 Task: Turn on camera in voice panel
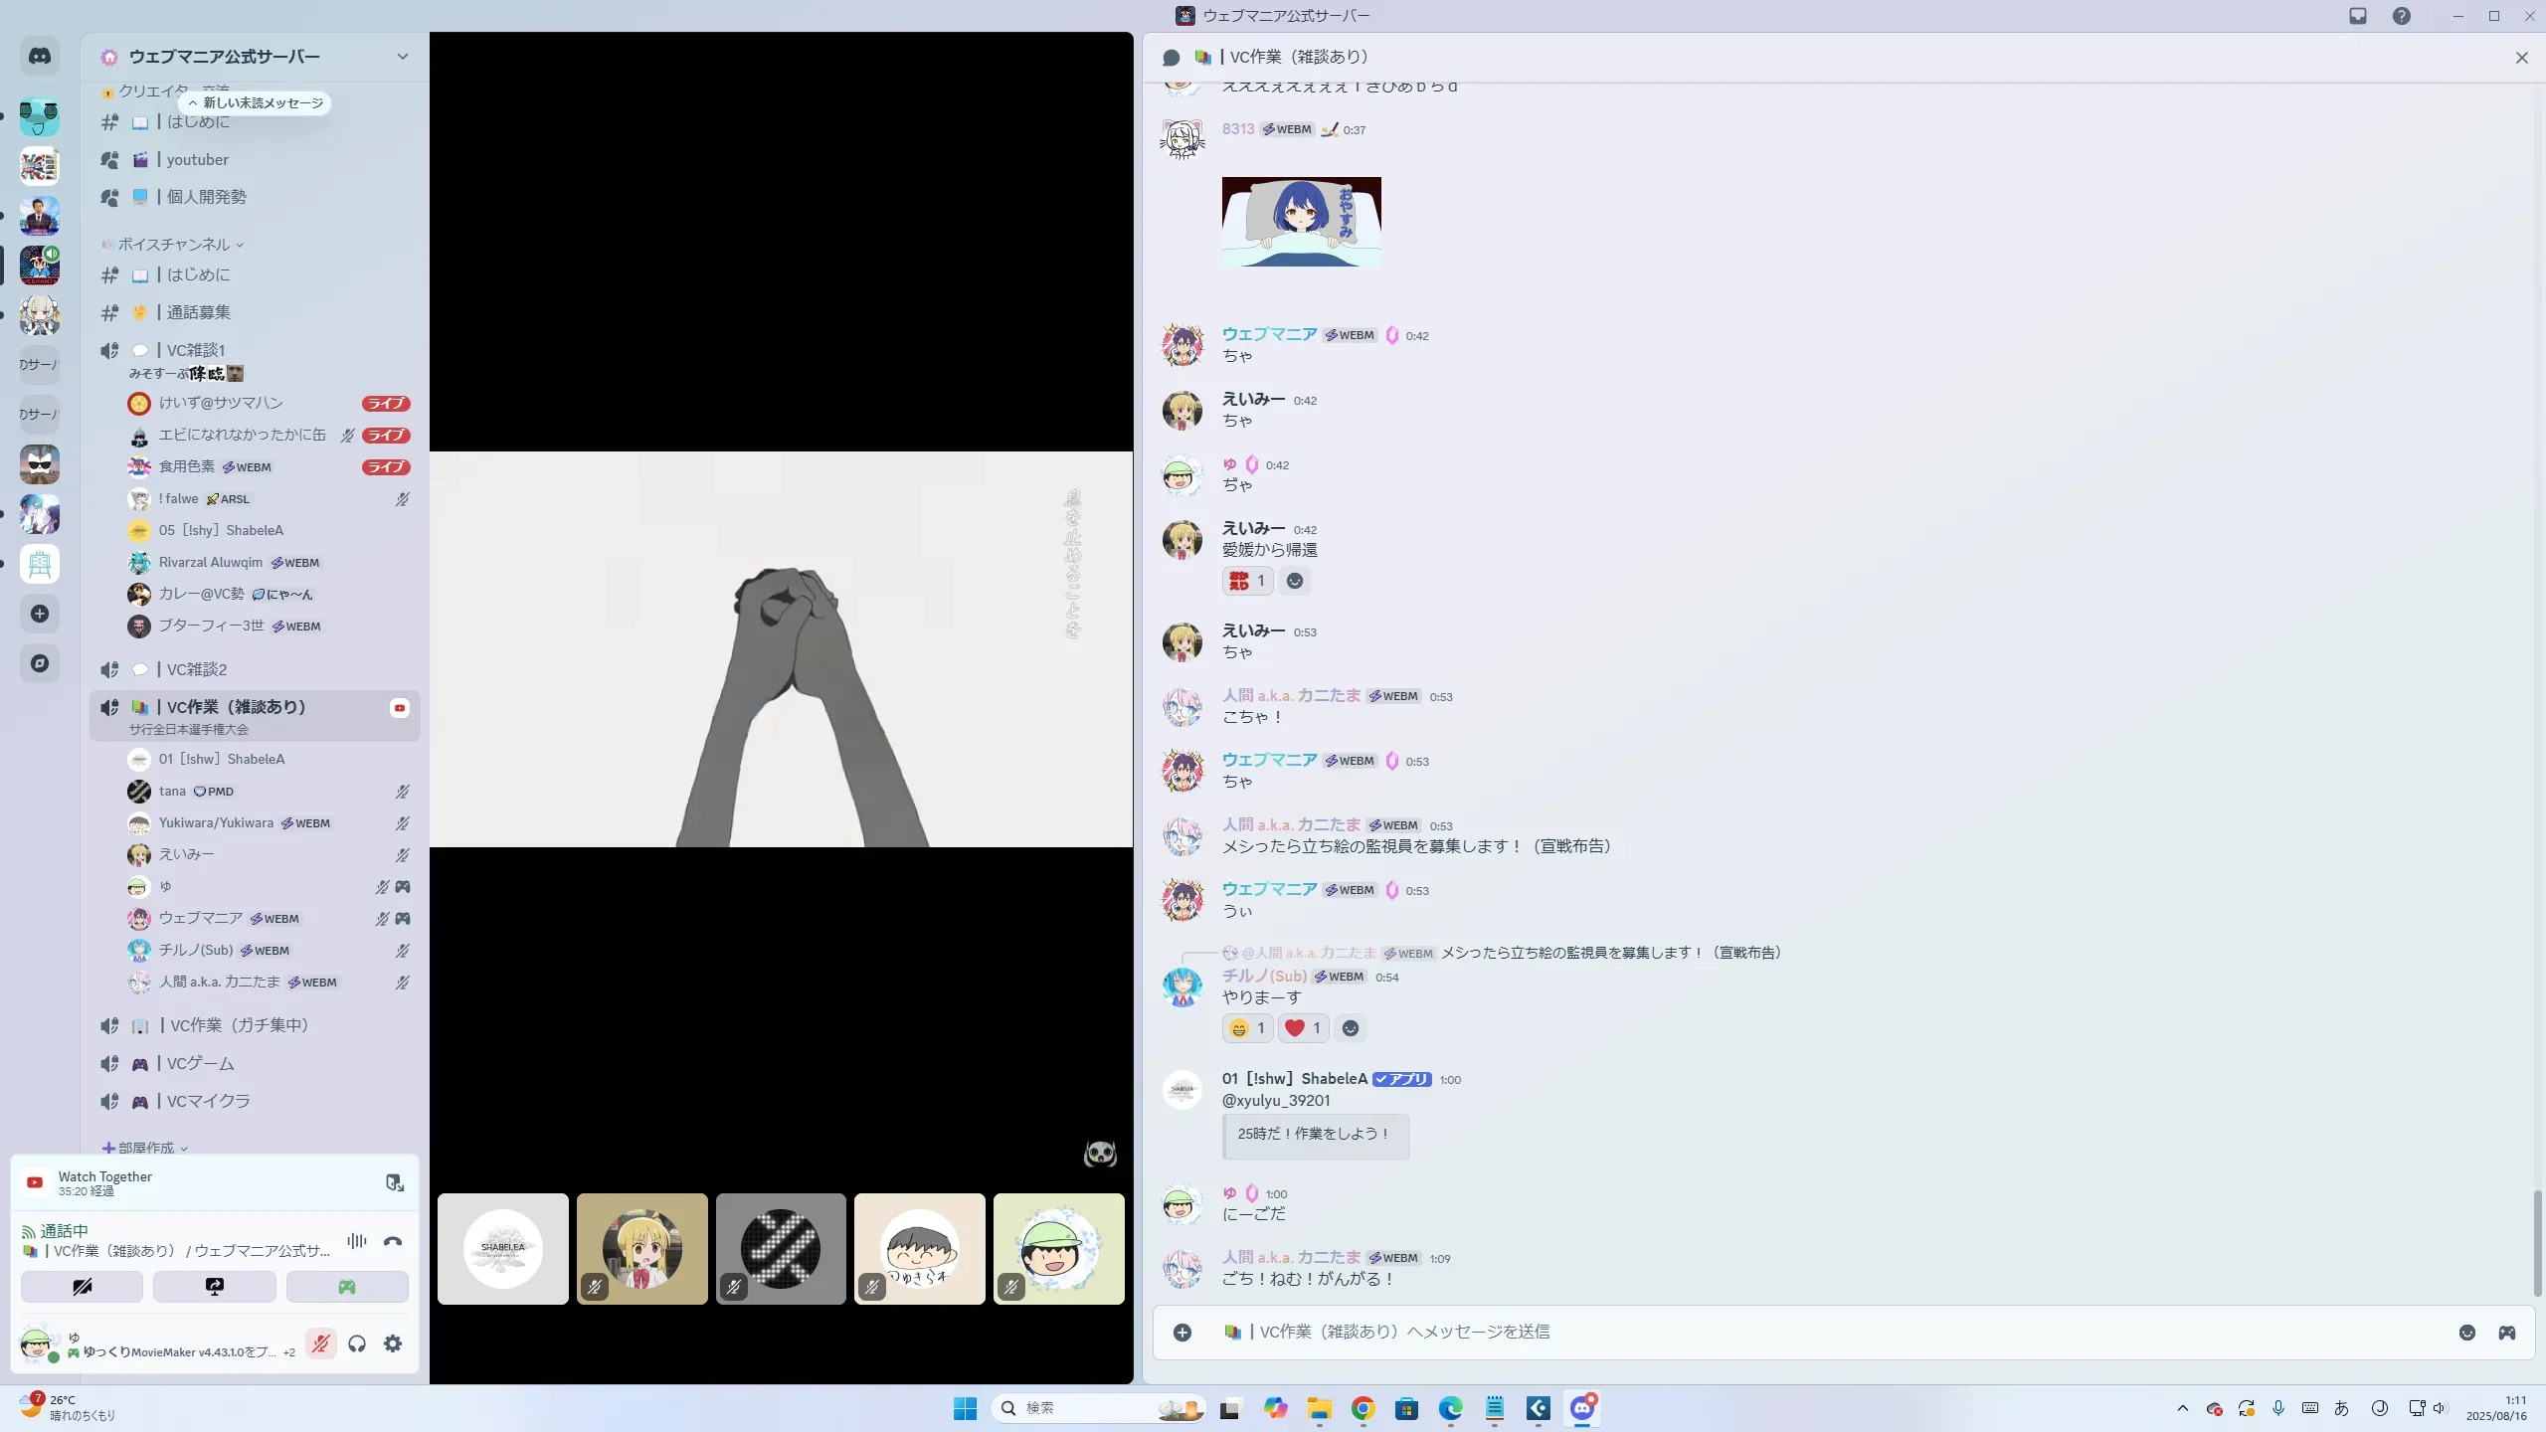(82, 1287)
